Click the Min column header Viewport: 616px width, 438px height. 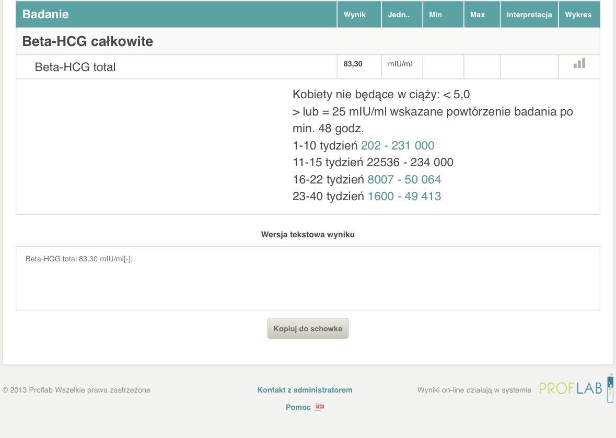click(435, 15)
